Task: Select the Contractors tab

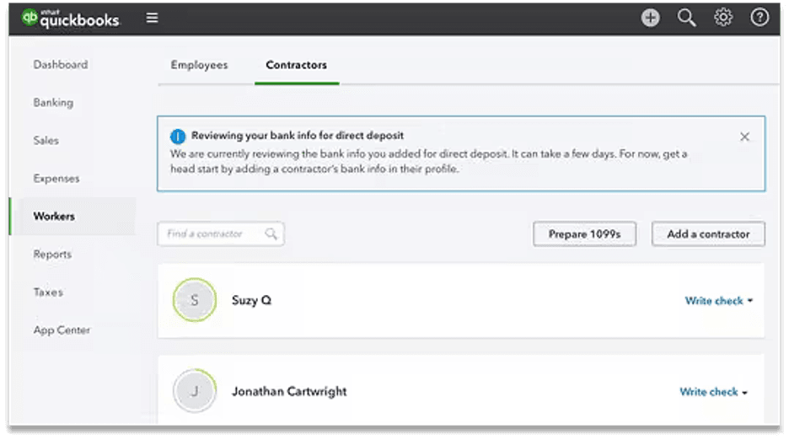Action: [x=296, y=65]
